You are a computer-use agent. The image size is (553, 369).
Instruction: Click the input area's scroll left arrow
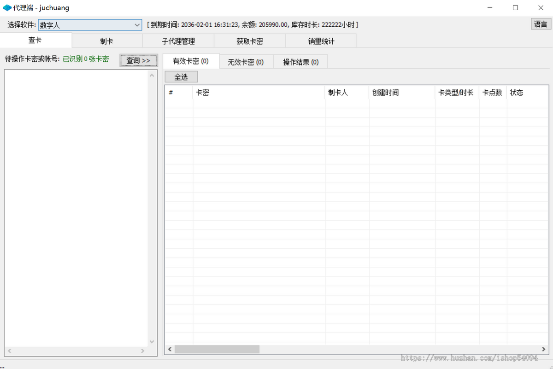[x=9, y=351]
